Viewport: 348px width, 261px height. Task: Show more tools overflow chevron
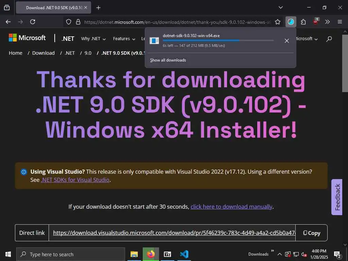tap(327, 22)
